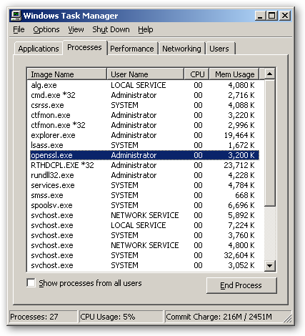Viewport: 305px width, 336px height.
Task: Select the csrss.exe process
Action: pyautogui.click(x=144, y=105)
